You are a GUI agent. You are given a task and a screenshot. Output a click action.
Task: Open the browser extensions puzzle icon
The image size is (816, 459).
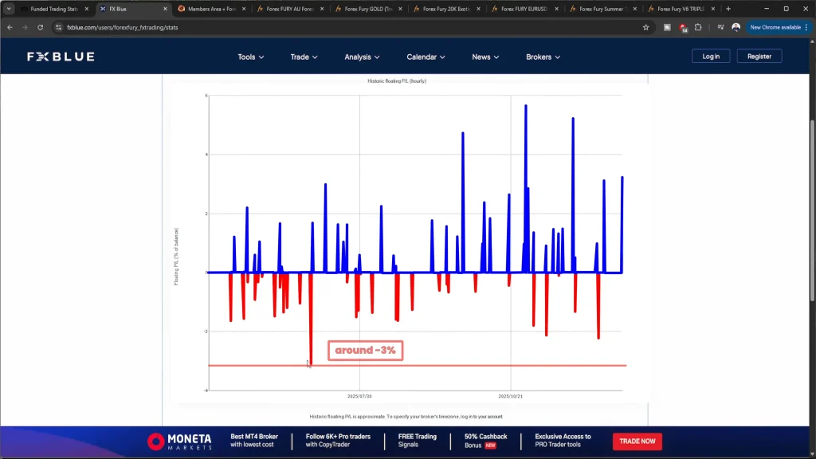[x=698, y=27]
